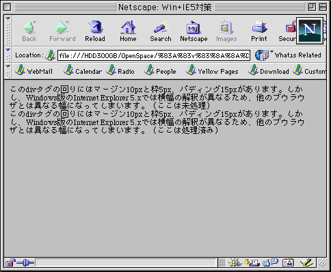Click the Radio personal toolbar button
This screenshot has height=272, width=331.
point(120,71)
